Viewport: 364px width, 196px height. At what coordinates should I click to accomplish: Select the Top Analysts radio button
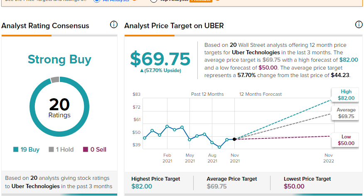click(x=154, y=1)
